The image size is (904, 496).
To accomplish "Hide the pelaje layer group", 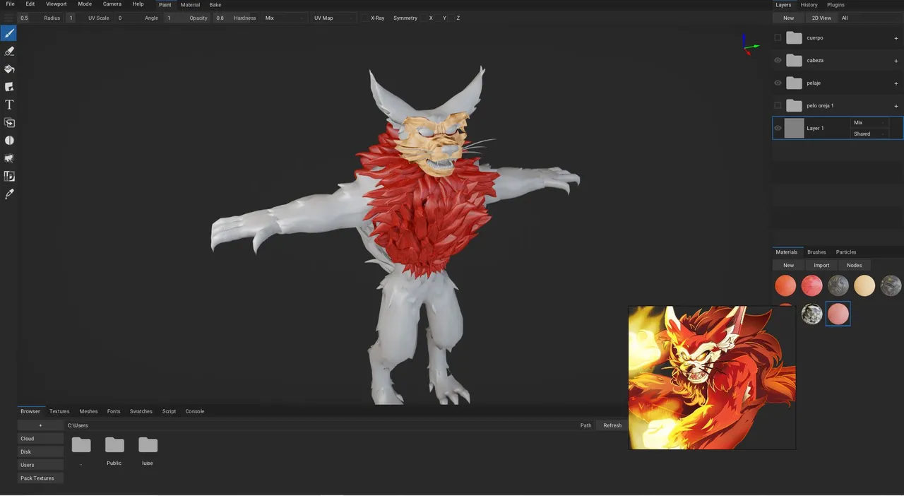I will point(778,83).
